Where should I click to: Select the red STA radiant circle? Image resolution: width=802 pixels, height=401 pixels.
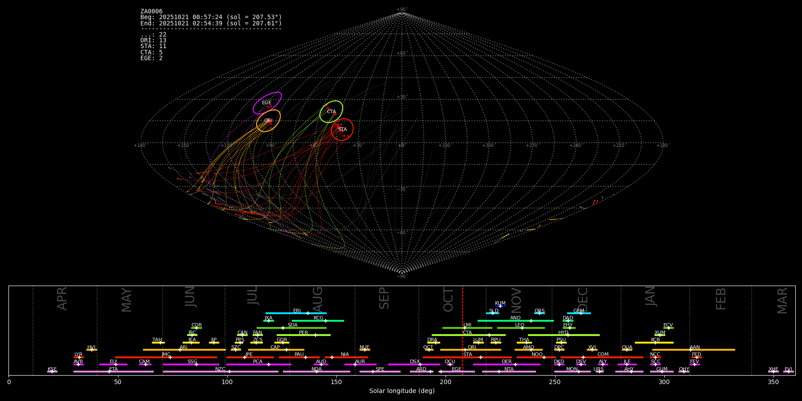coord(342,130)
